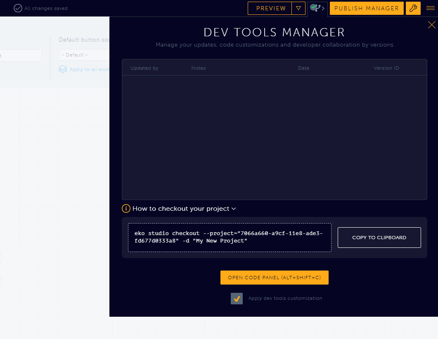Click the All changes saved checkmark icon

point(18,8)
